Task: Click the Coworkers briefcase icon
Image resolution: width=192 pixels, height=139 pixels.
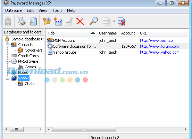Action: [20, 50]
